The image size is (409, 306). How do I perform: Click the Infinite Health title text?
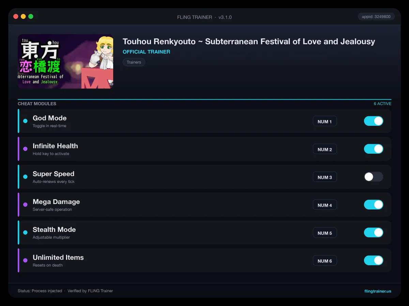pyautogui.click(x=55, y=146)
